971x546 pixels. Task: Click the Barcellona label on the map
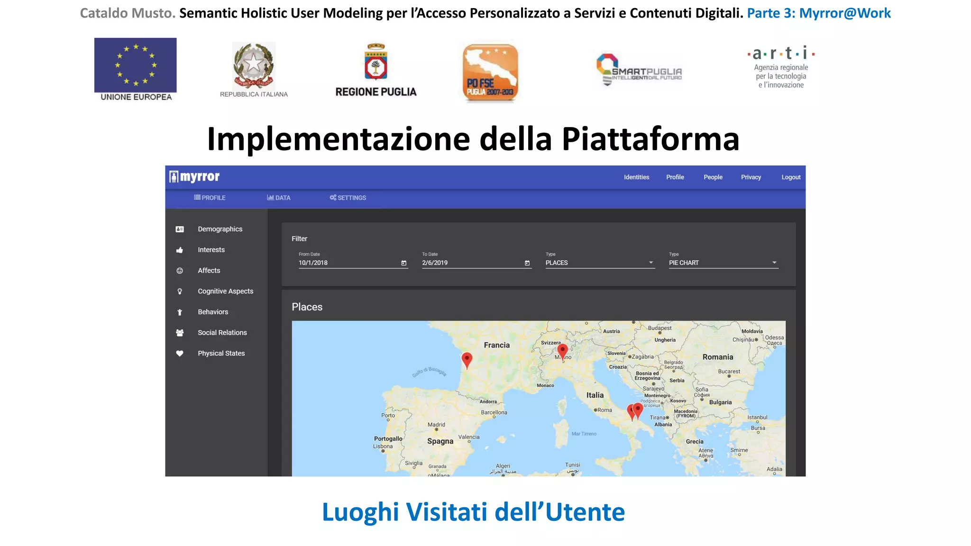click(x=494, y=412)
